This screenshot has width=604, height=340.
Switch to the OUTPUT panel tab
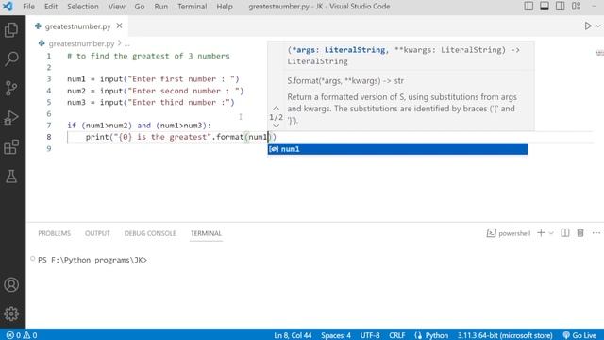[x=97, y=233]
